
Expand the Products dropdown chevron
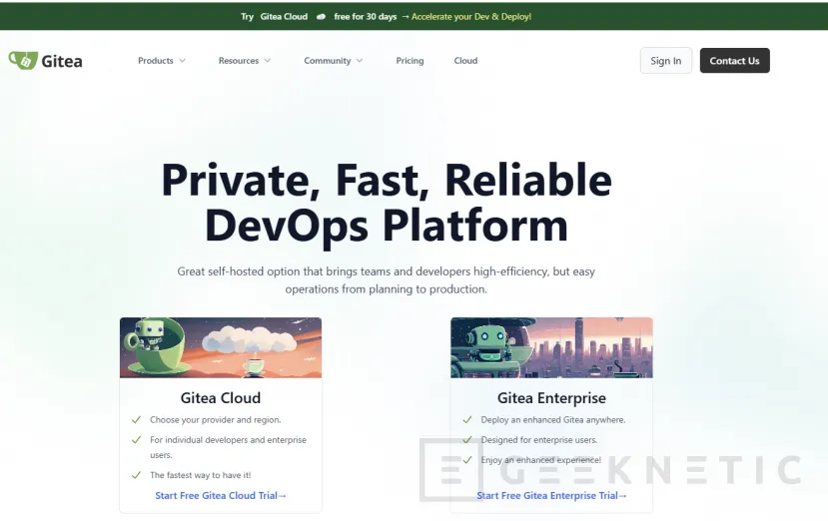(182, 61)
